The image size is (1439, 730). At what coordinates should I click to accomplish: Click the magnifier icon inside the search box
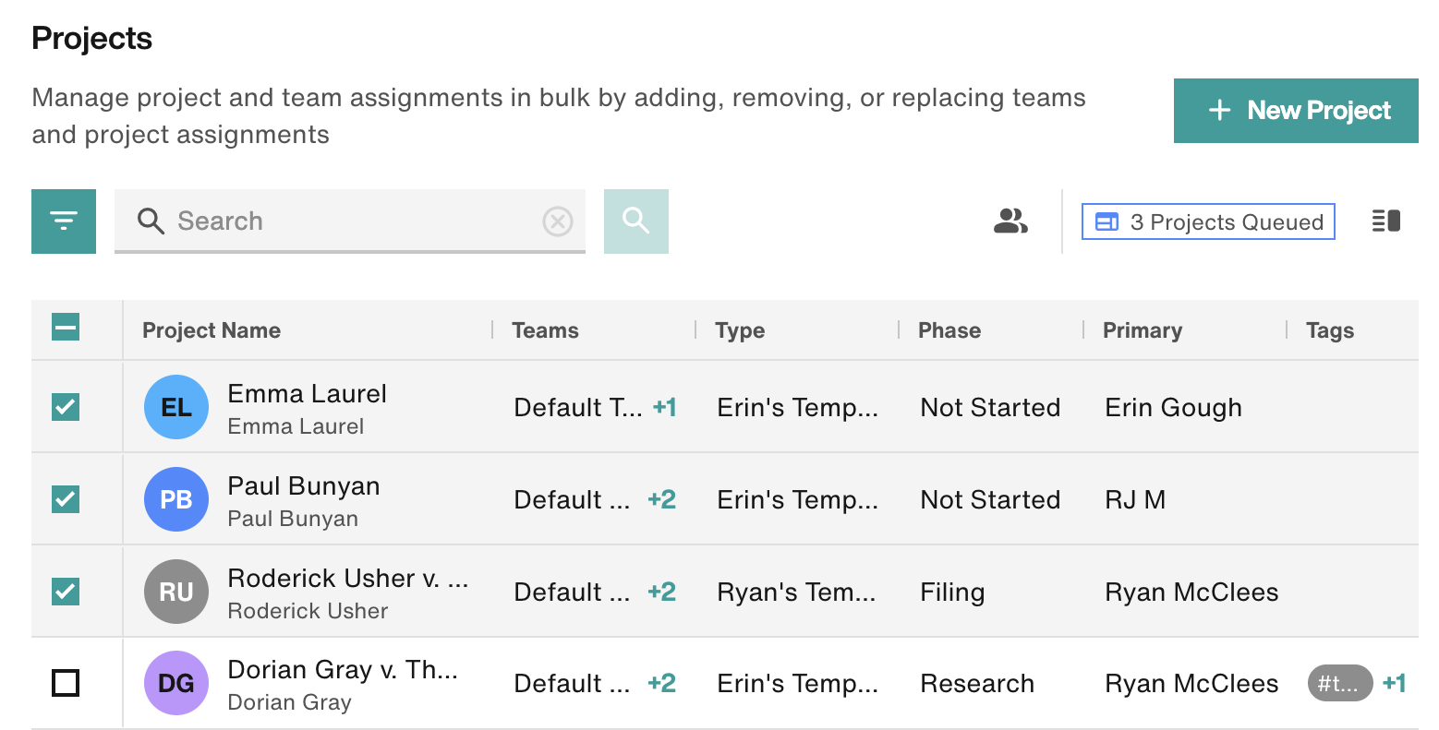click(x=151, y=221)
